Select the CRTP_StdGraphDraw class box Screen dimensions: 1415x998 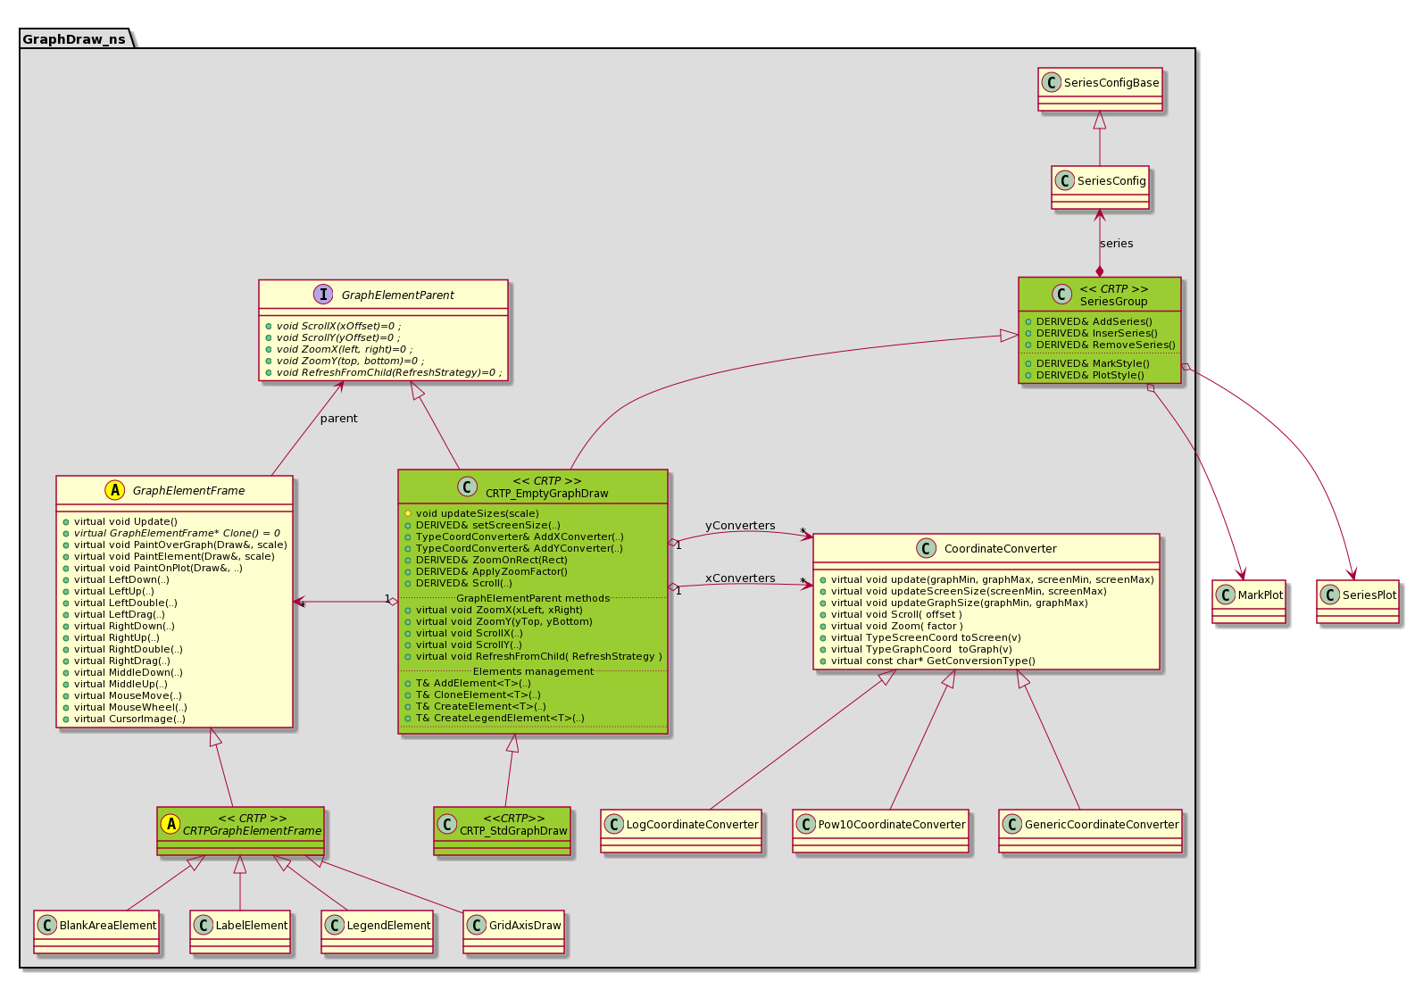[x=503, y=831]
